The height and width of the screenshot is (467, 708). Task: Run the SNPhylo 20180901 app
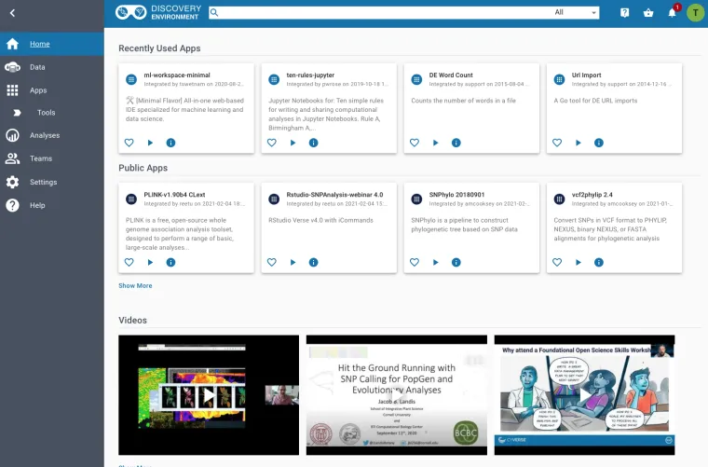[435, 262]
